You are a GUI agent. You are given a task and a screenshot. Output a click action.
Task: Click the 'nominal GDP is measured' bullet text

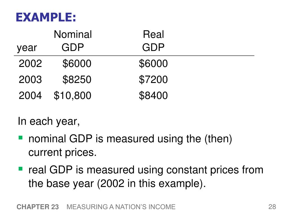(130, 145)
